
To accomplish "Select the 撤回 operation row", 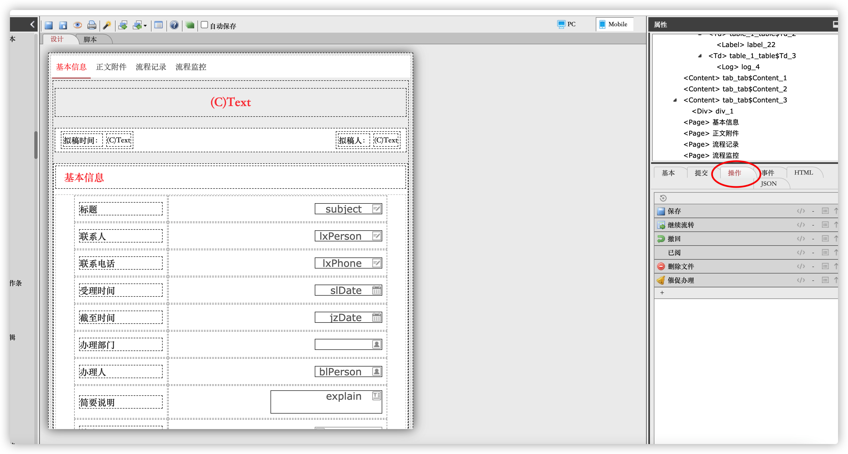I will pos(746,239).
